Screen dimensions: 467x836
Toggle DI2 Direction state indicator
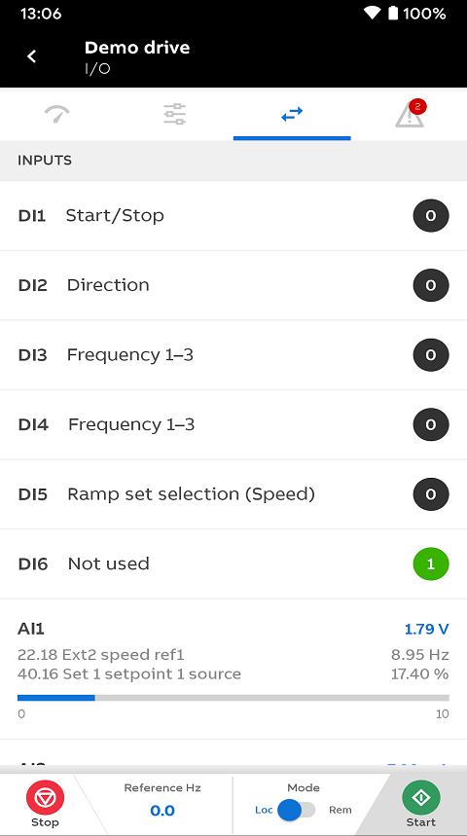pyautogui.click(x=431, y=285)
